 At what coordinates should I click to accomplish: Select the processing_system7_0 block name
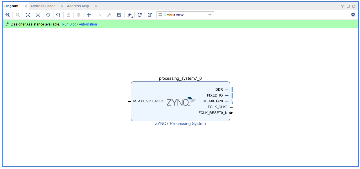[x=180, y=78]
